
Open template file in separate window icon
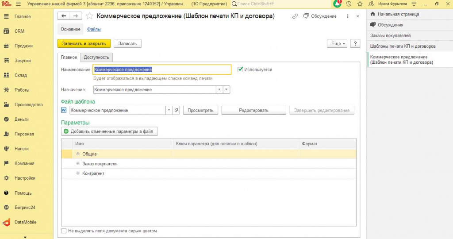coord(176,110)
